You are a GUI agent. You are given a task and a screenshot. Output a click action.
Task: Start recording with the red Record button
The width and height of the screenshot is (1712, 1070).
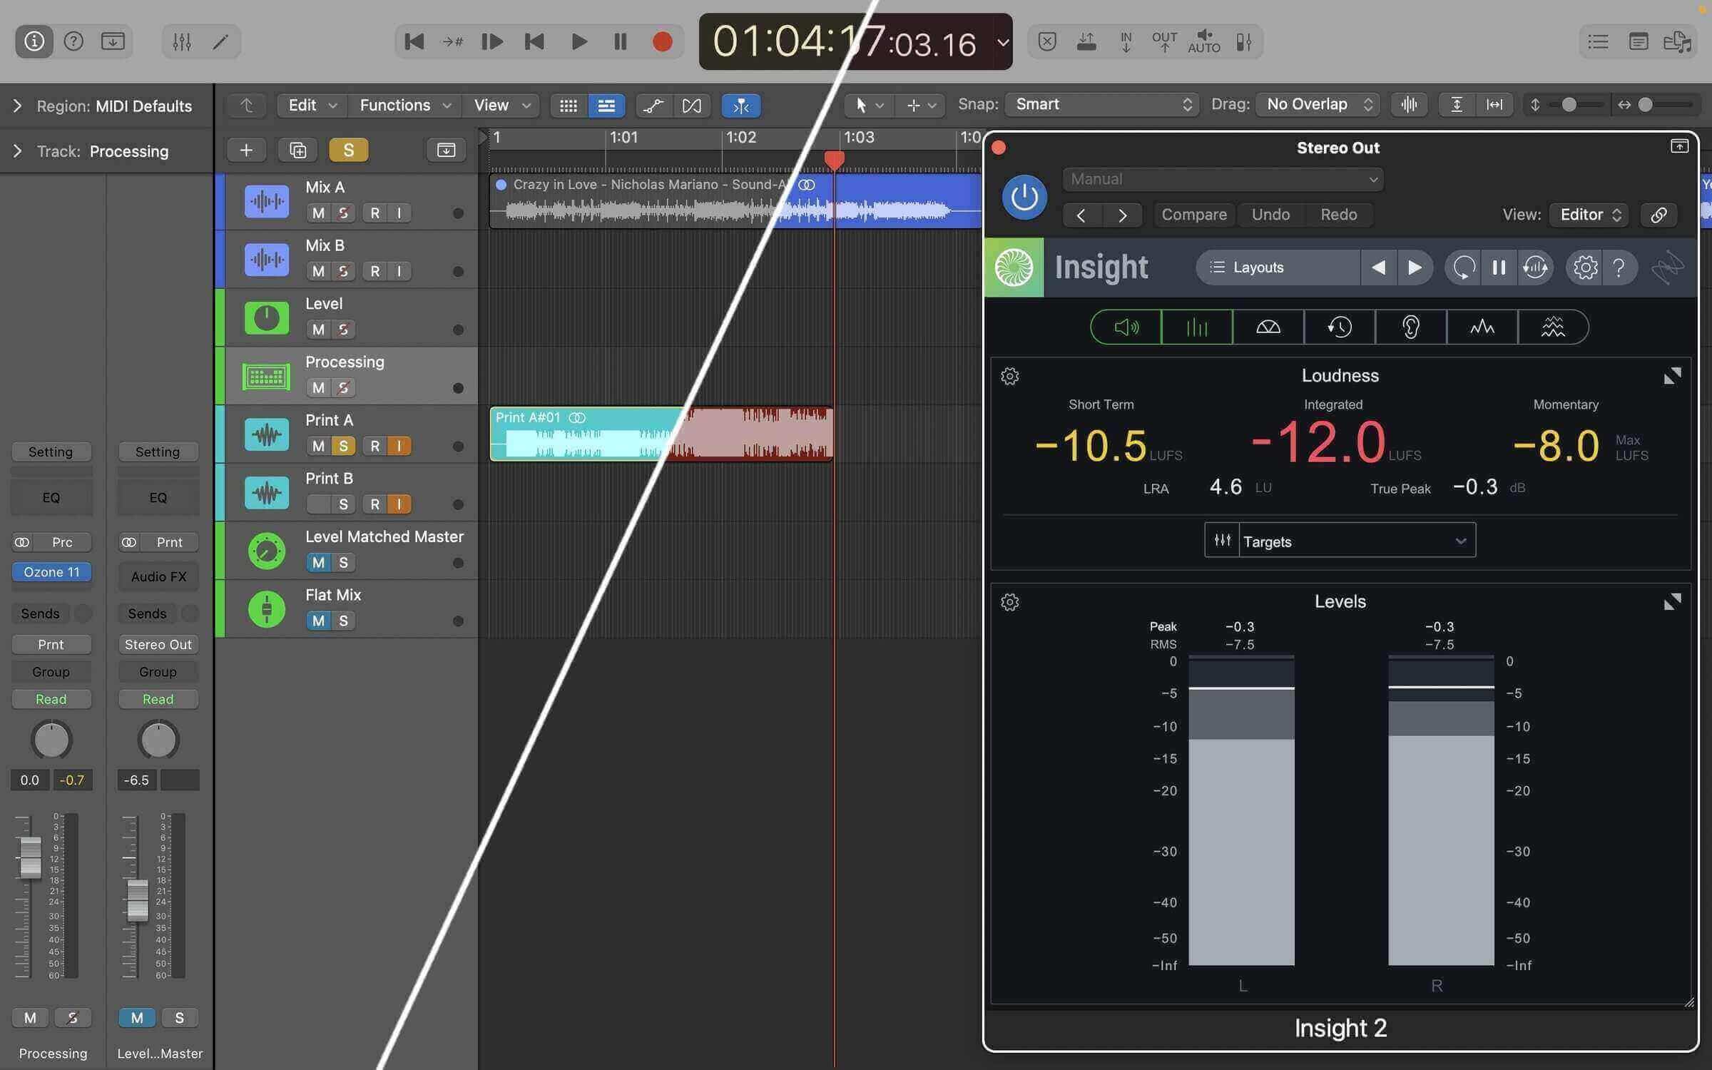pyautogui.click(x=662, y=42)
